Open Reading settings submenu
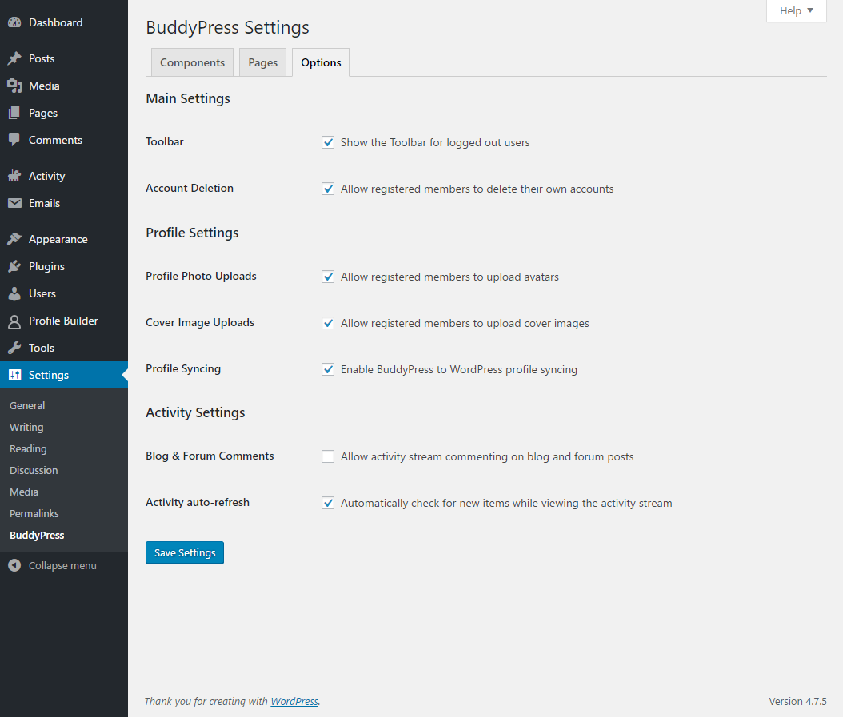The image size is (843, 717). point(28,448)
